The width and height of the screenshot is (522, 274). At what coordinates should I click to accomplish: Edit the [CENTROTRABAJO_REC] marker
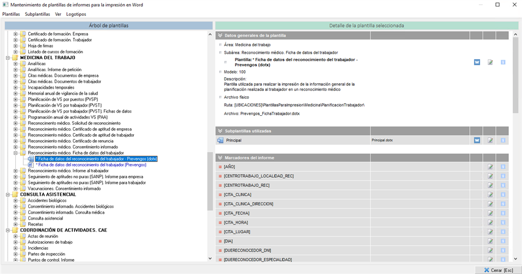pyautogui.click(x=490, y=185)
